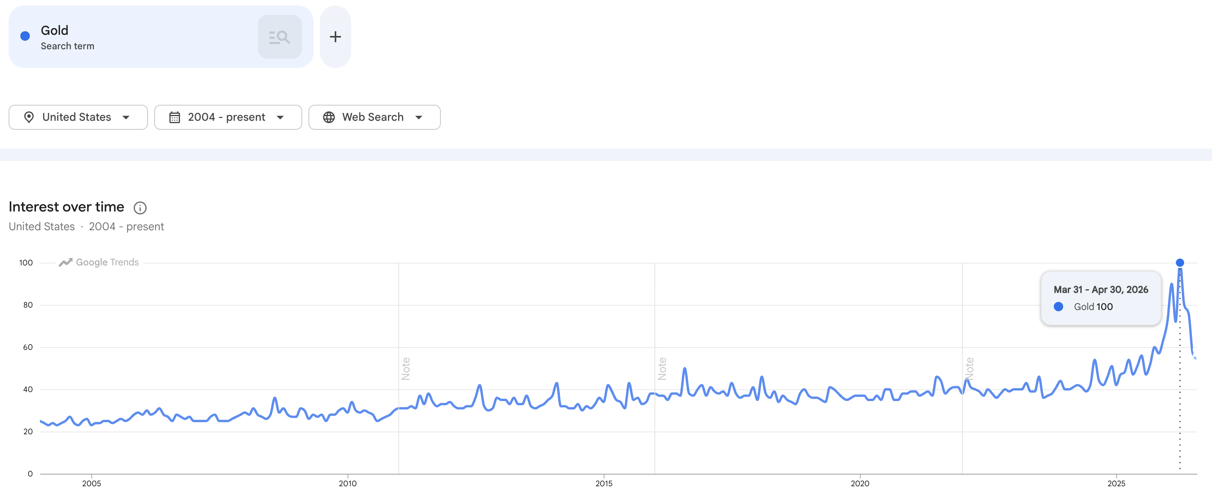The width and height of the screenshot is (1212, 498).
Task: Click the Google Trends logo on chart
Action: [98, 262]
